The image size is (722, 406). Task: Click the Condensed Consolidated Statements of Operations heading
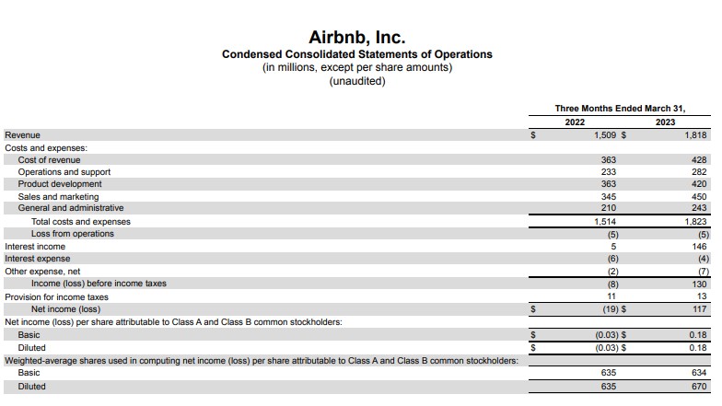click(356, 54)
